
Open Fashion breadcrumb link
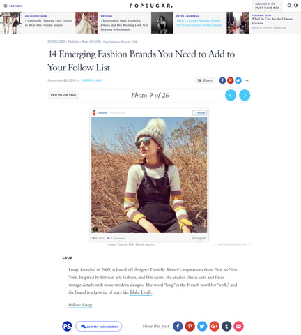coord(74,42)
